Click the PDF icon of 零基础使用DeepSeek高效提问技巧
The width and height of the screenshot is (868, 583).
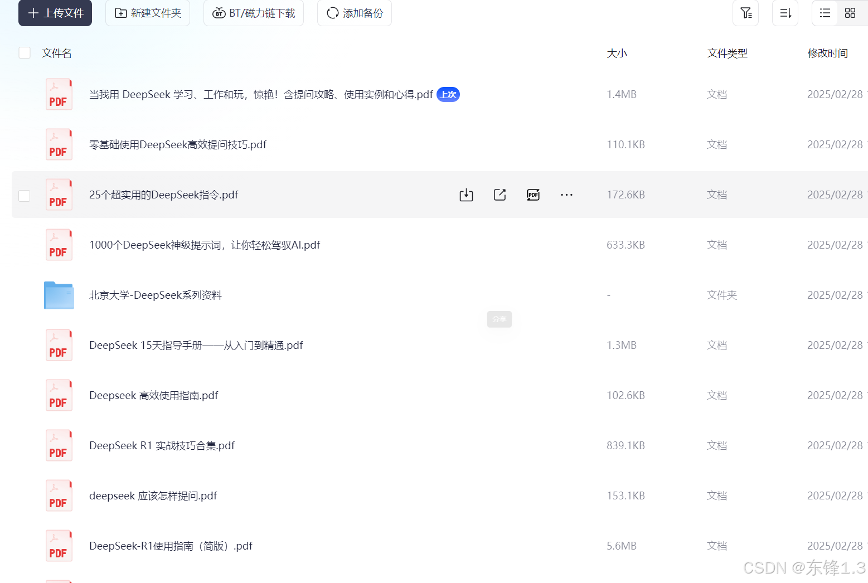click(59, 144)
